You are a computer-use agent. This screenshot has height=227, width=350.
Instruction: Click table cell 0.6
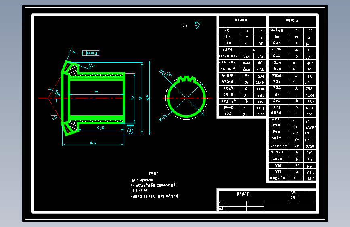pyautogui.click(x=260, y=63)
